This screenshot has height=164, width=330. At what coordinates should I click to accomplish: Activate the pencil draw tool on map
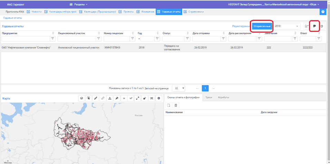click(96, 98)
